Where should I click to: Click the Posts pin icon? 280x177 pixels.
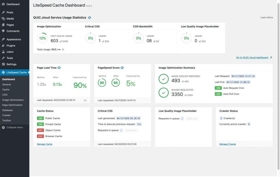click(3, 12)
